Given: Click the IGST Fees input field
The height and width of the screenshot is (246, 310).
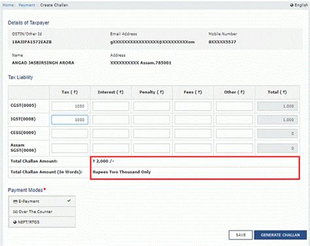Looking at the screenshot, I should tap(193, 120).
